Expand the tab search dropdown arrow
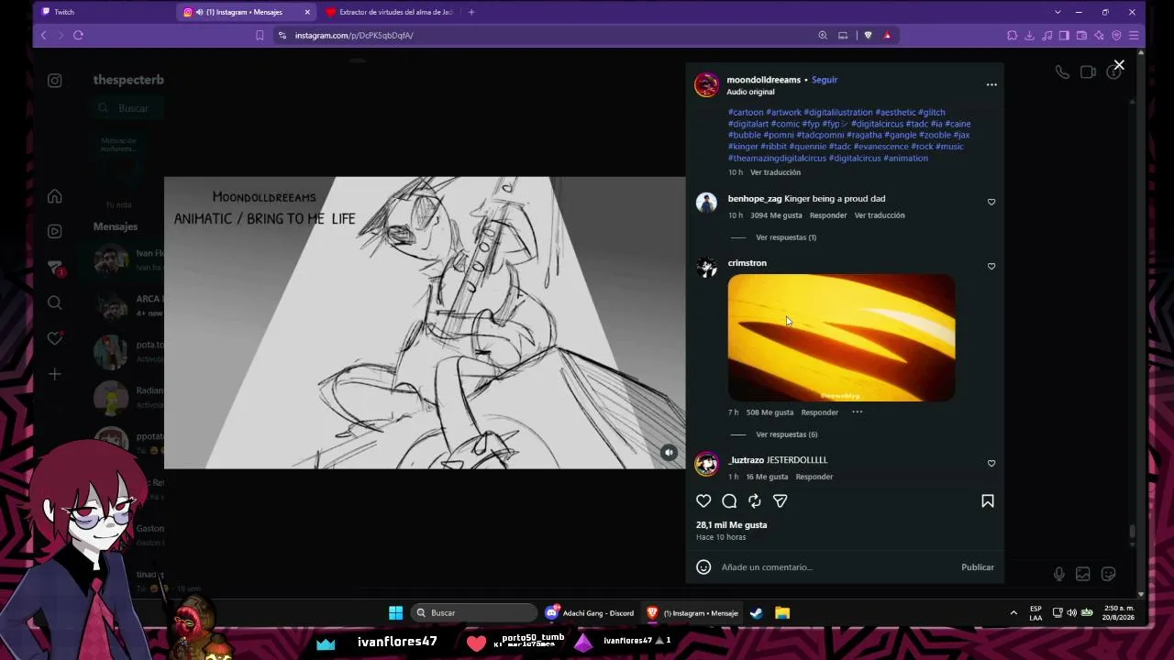This screenshot has width=1174, height=660. [x=1058, y=12]
